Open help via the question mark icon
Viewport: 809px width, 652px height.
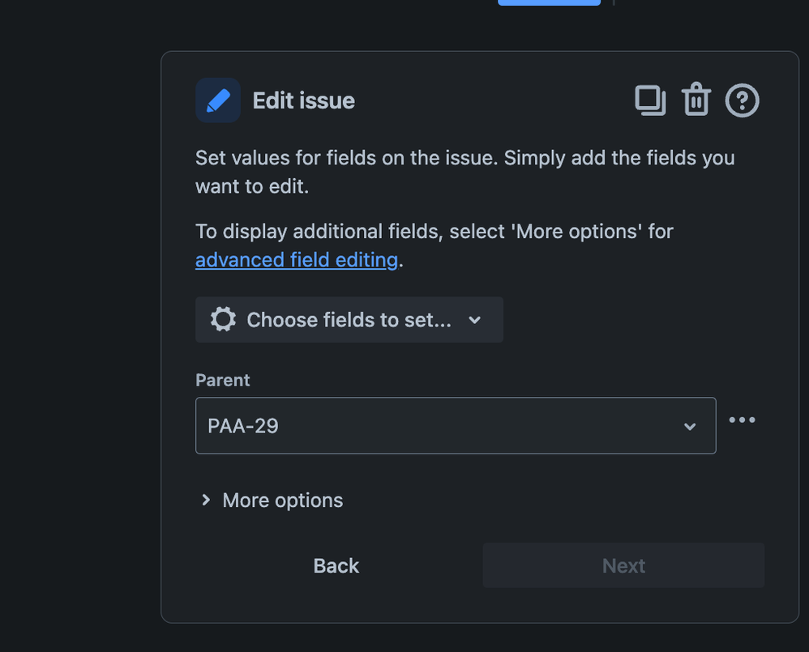click(x=742, y=100)
